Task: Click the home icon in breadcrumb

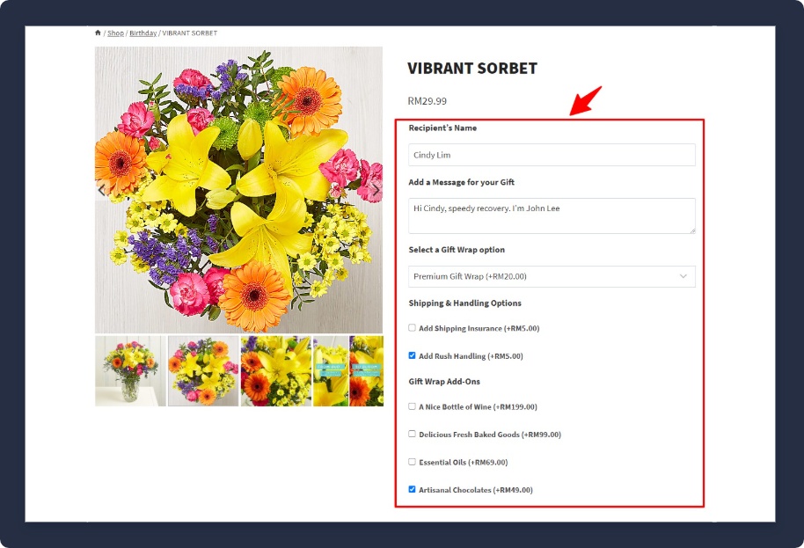Action: pos(98,33)
